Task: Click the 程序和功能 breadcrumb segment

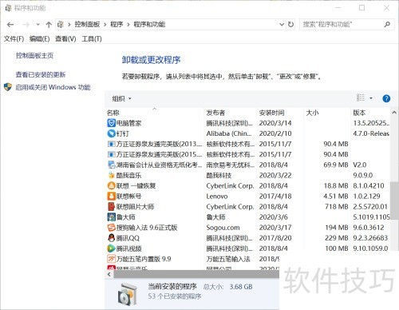Action: pyautogui.click(x=149, y=25)
